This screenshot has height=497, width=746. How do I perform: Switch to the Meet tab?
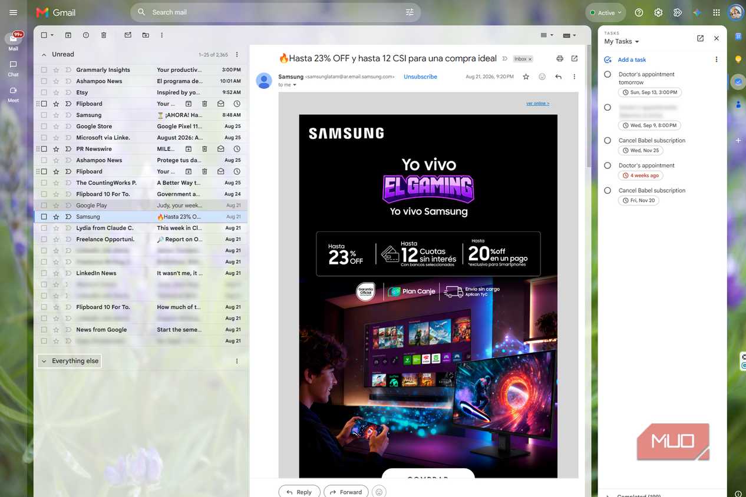[x=13, y=94]
